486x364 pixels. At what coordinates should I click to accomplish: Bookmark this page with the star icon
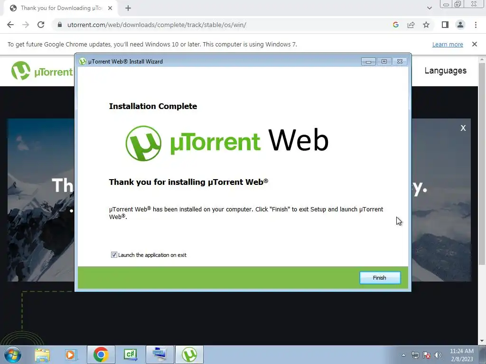(426, 25)
